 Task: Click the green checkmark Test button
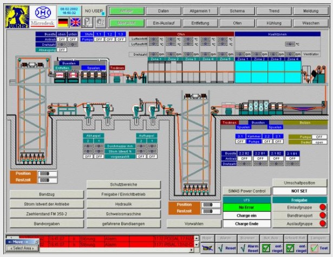click(x=319, y=247)
